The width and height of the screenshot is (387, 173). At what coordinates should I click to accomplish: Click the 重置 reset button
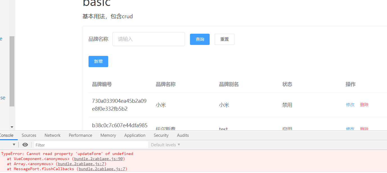point(224,39)
